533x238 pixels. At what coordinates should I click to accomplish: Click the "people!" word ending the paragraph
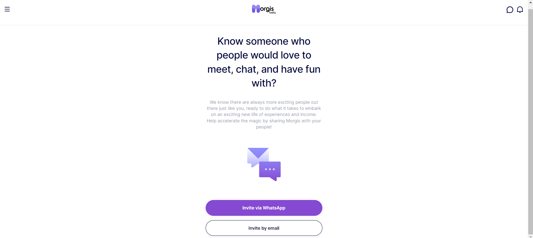pyautogui.click(x=264, y=127)
